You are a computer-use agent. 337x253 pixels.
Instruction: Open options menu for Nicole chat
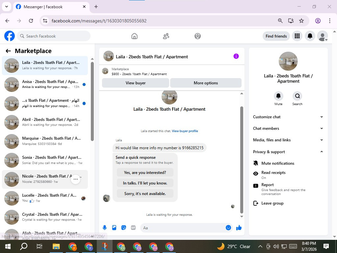76,179
